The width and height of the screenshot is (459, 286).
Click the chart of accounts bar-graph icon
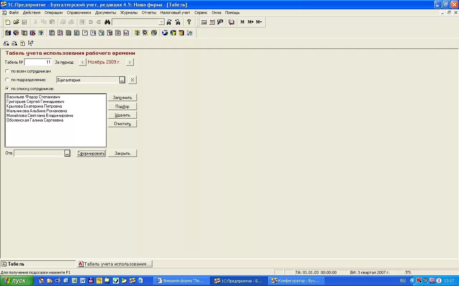(x=8, y=33)
